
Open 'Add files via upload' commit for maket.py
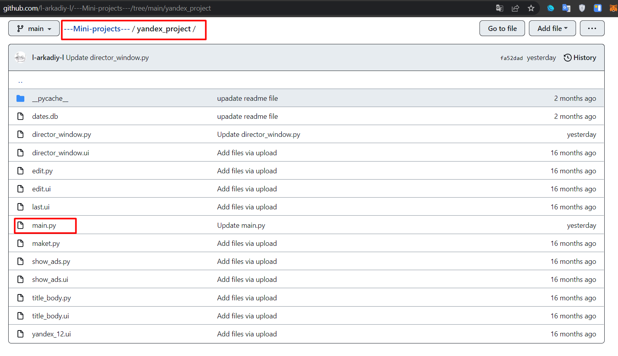[x=247, y=243]
